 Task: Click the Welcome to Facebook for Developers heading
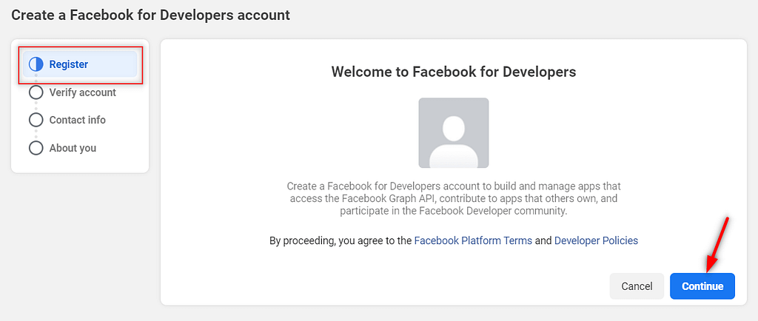coord(454,72)
